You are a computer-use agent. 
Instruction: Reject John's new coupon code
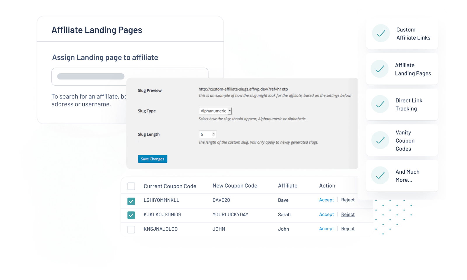click(348, 229)
